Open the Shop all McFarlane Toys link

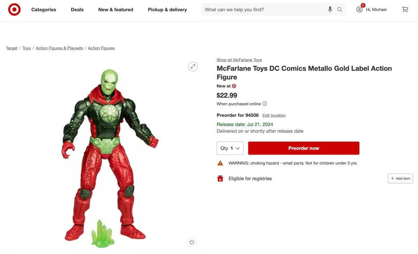[x=239, y=59]
